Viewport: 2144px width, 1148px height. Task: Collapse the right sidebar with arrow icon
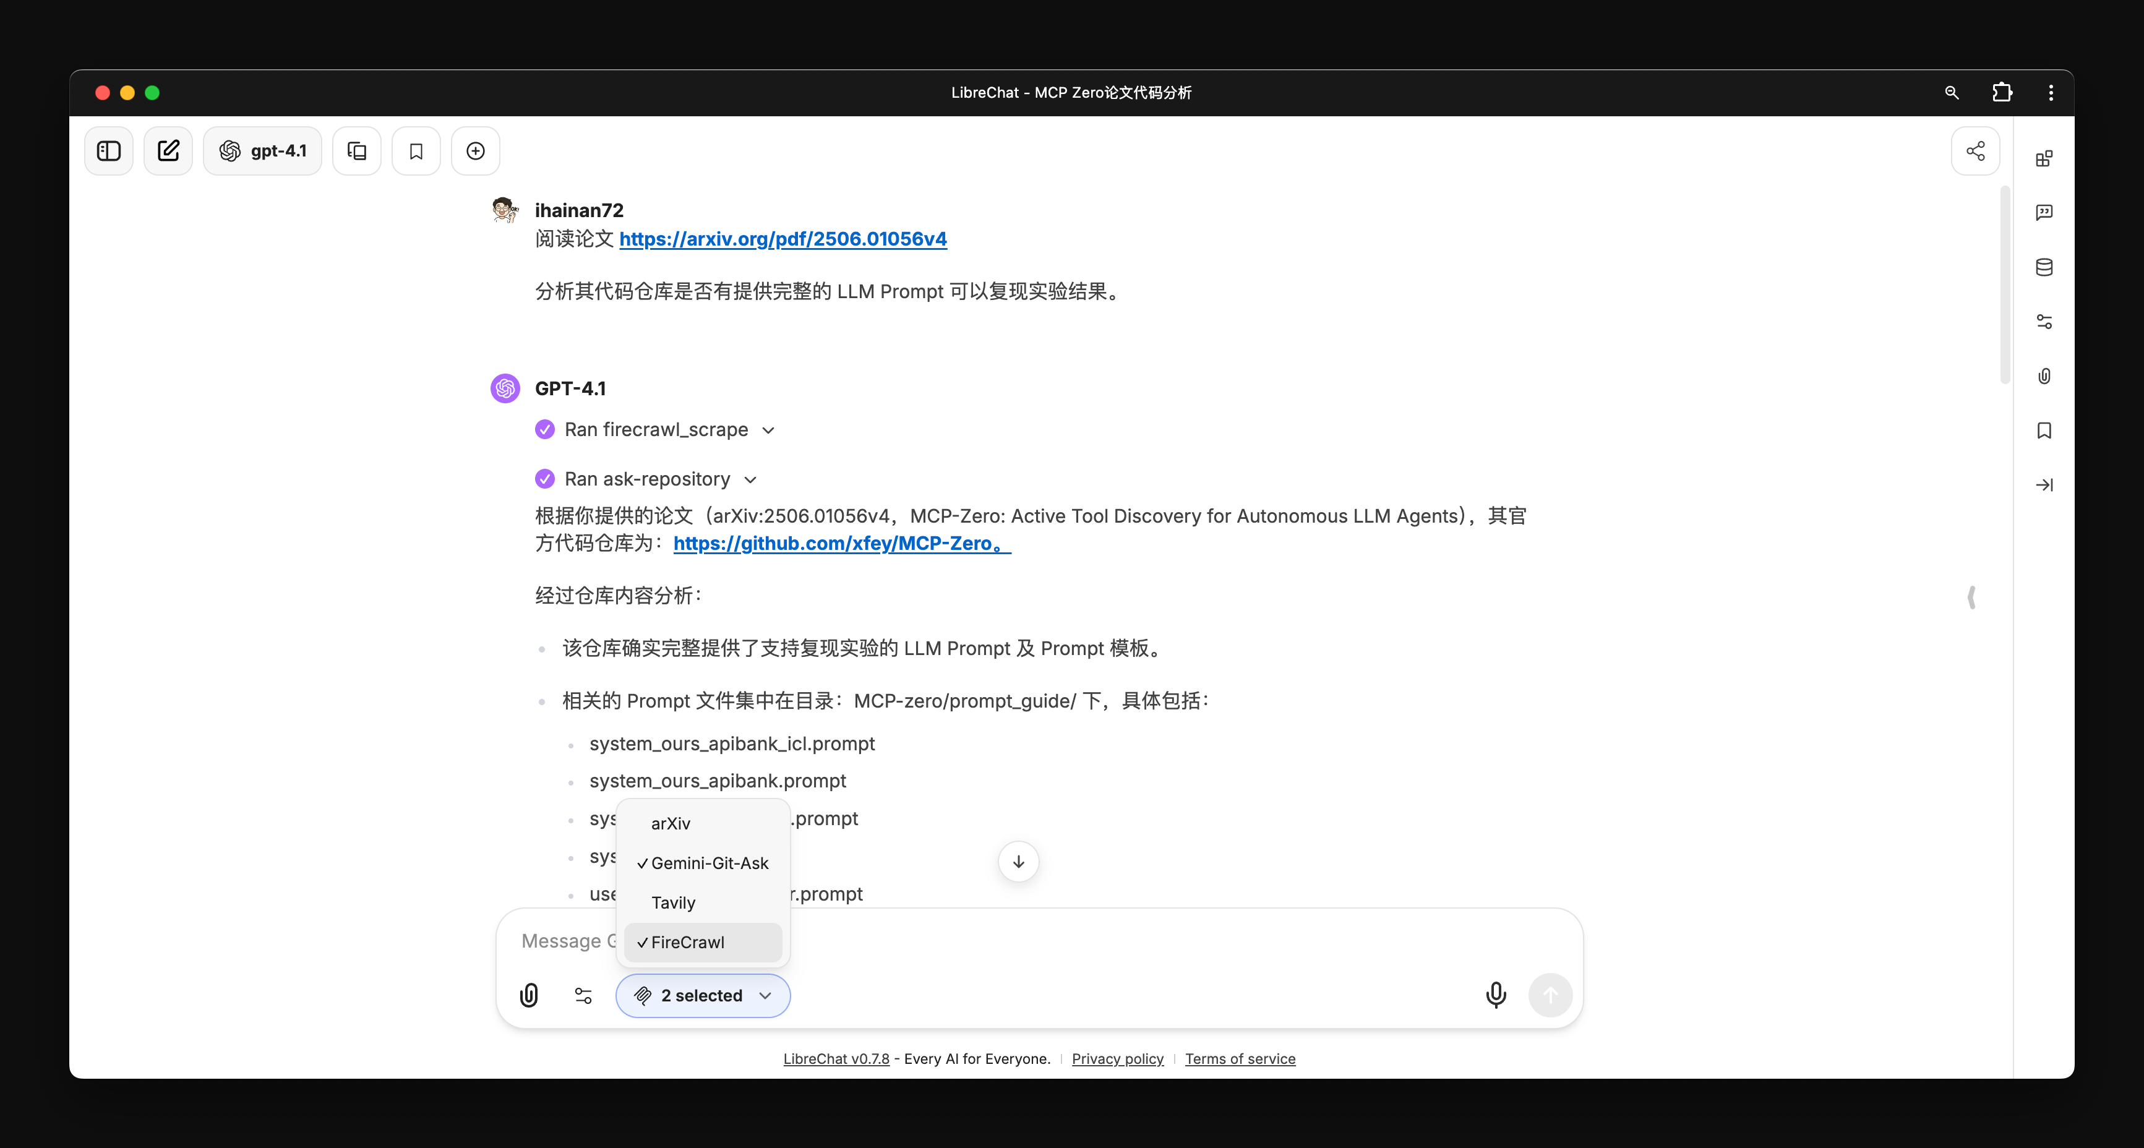click(x=2044, y=484)
